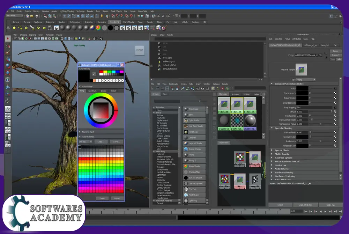This screenshot has height=234, width=349.
Task: Click the Reflectivity slider handle
Action: 320,141
